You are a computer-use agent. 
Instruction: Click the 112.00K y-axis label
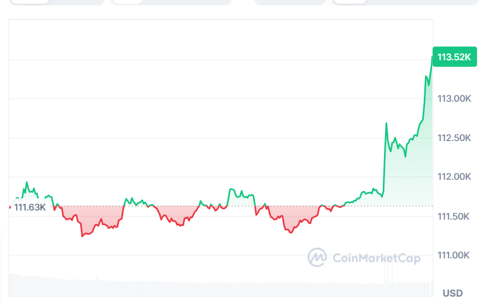pyautogui.click(x=454, y=177)
